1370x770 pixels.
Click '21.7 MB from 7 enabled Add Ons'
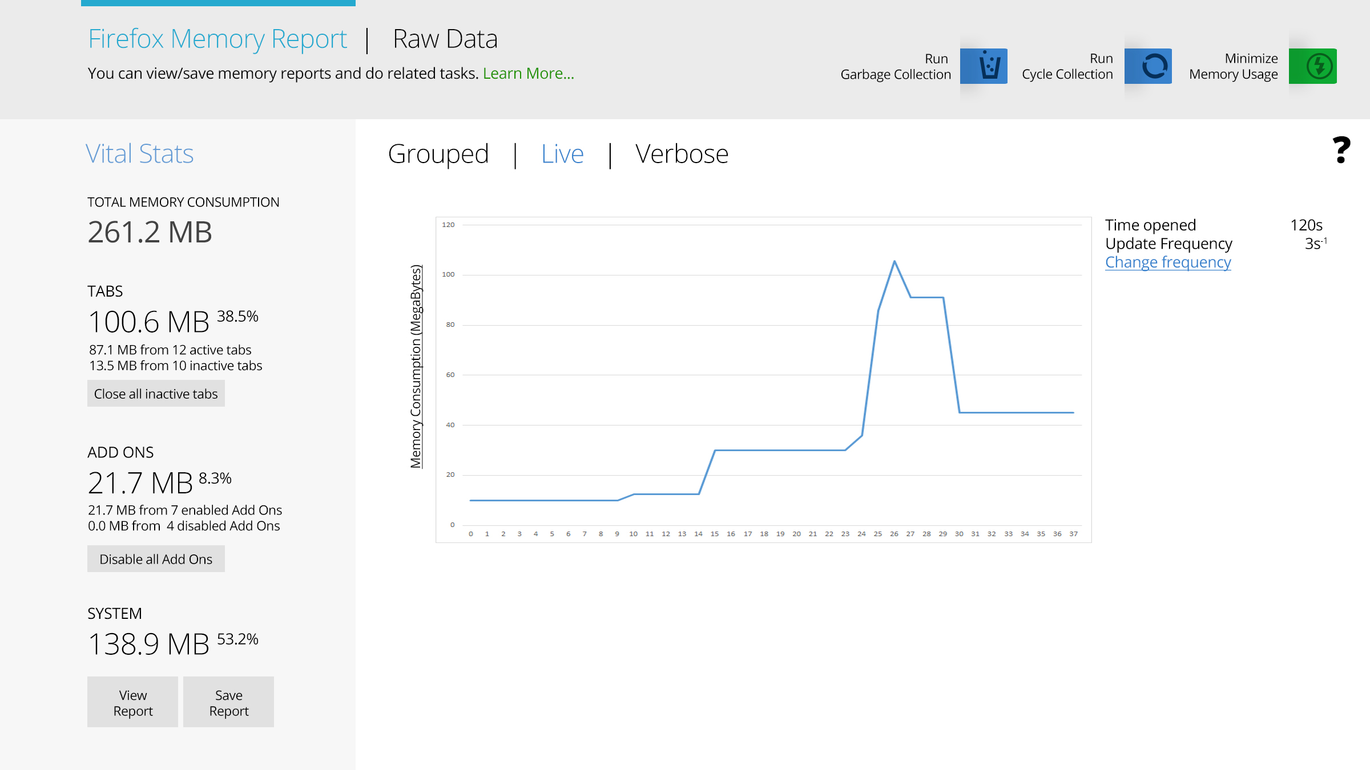pyautogui.click(x=185, y=510)
